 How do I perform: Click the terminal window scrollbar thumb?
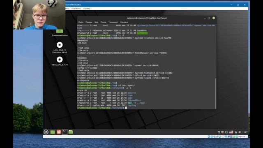[215, 93]
